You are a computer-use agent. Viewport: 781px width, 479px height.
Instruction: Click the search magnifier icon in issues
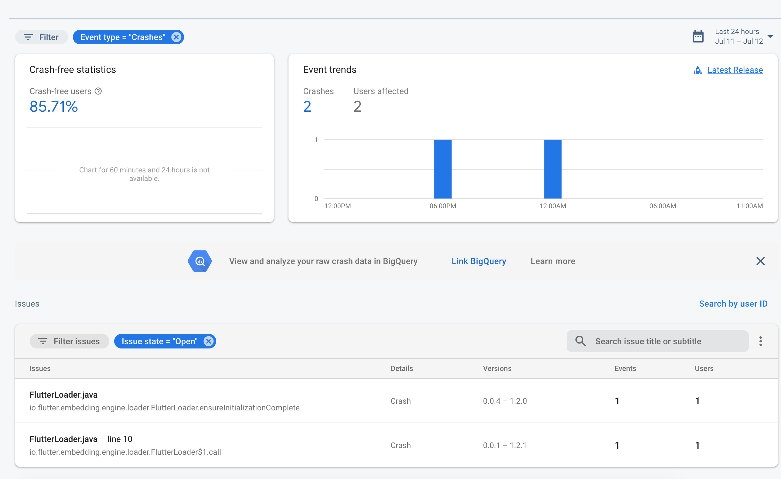[580, 341]
